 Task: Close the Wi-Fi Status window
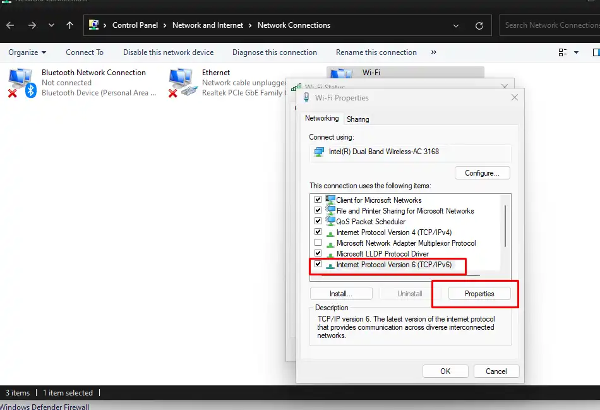[x=505, y=86]
